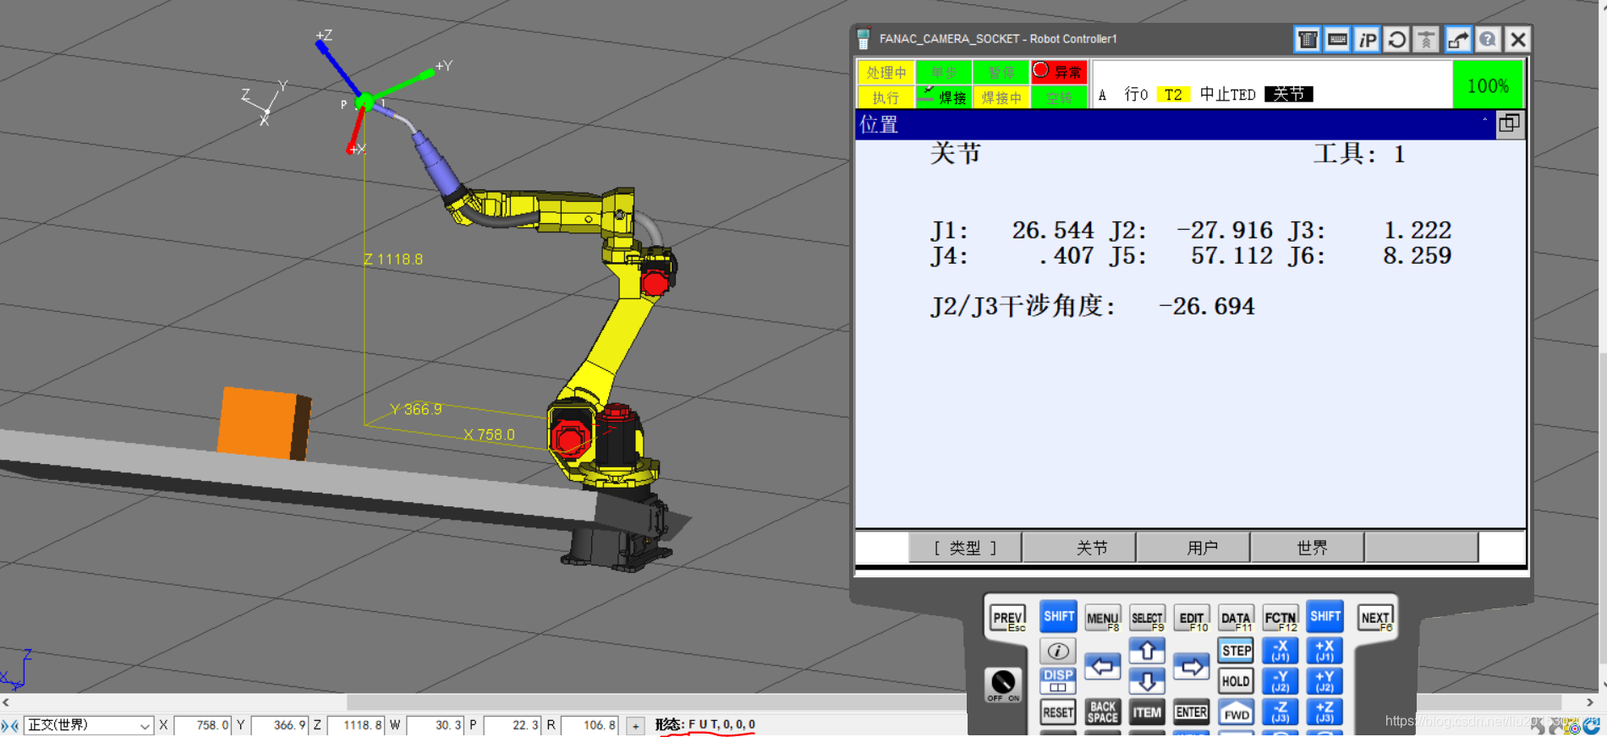Open the 正交(世界) coordinate dropdown
This screenshot has height=737, width=1607.
click(89, 725)
